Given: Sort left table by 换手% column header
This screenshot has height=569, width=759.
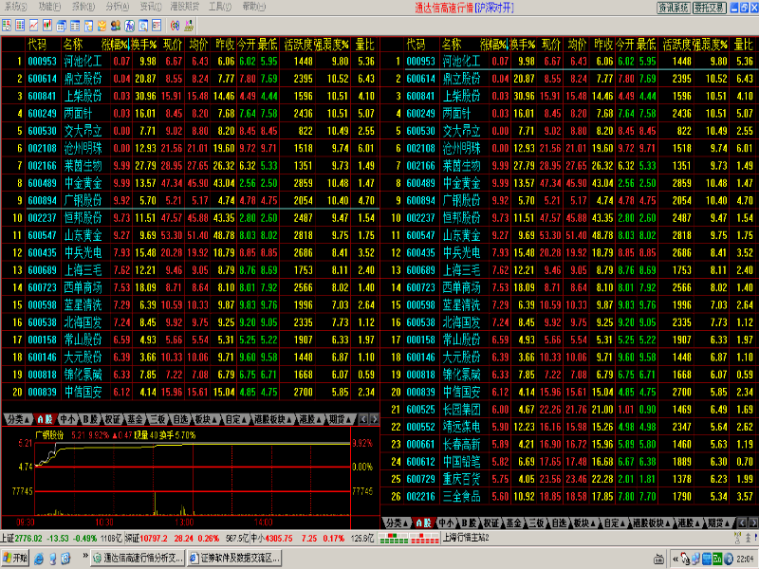Looking at the screenshot, I should pos(144,45).
